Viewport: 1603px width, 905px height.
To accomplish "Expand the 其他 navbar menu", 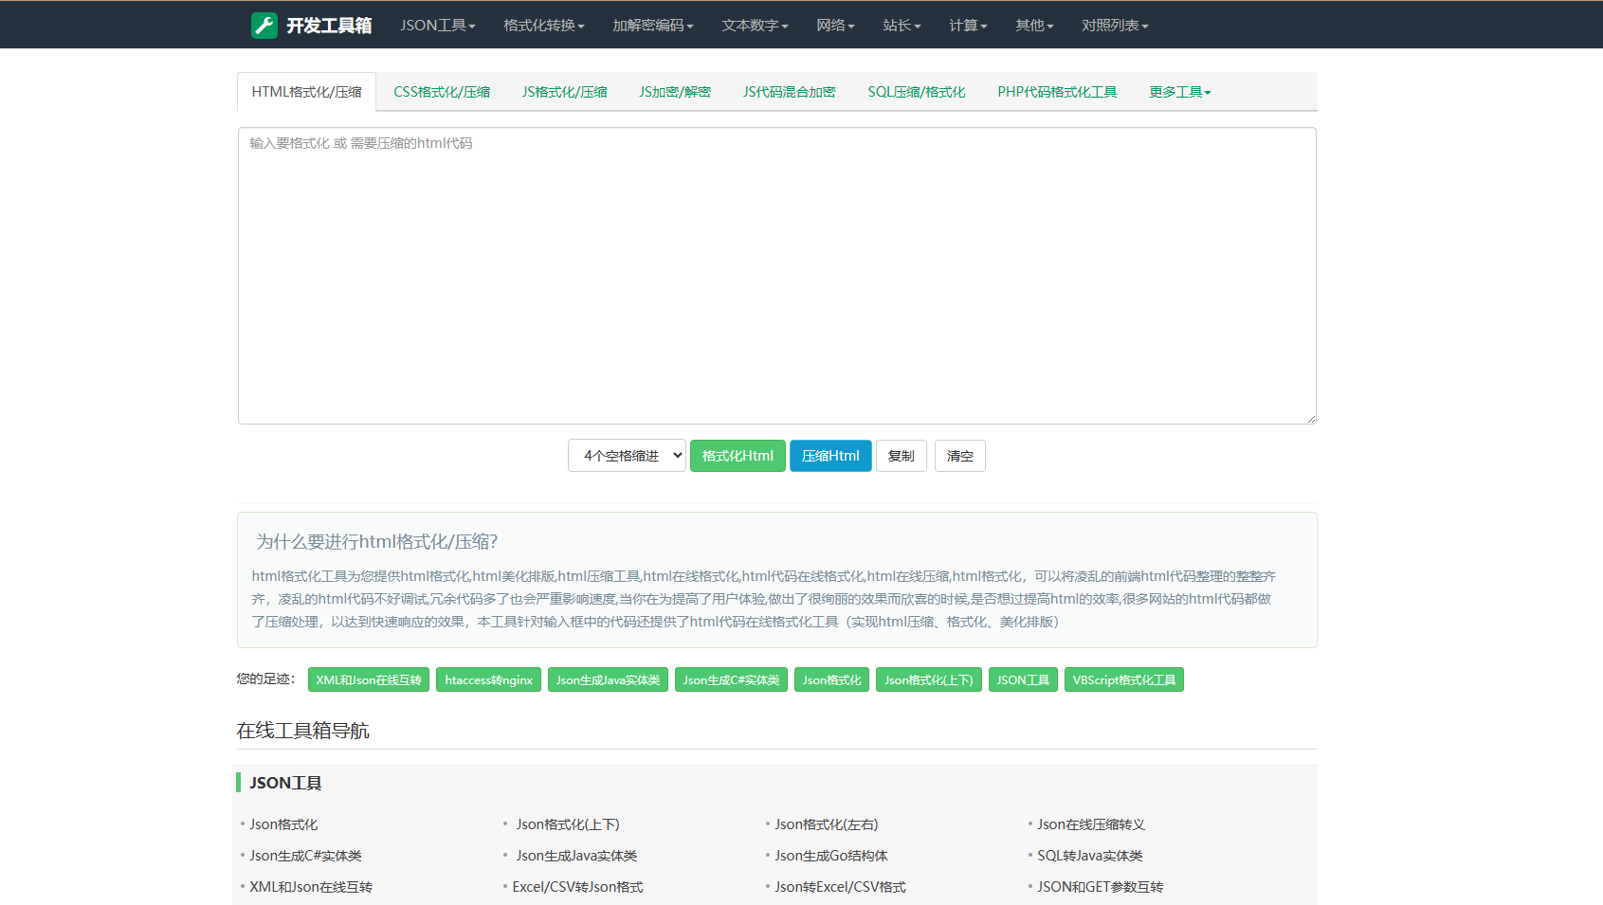I will point(1034,26).
